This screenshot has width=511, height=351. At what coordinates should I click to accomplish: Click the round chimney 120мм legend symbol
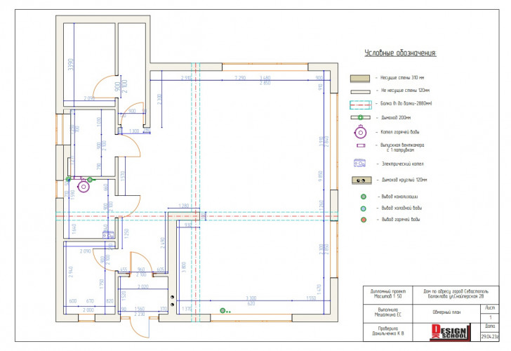pyautogui.click(x=361, y=180)
